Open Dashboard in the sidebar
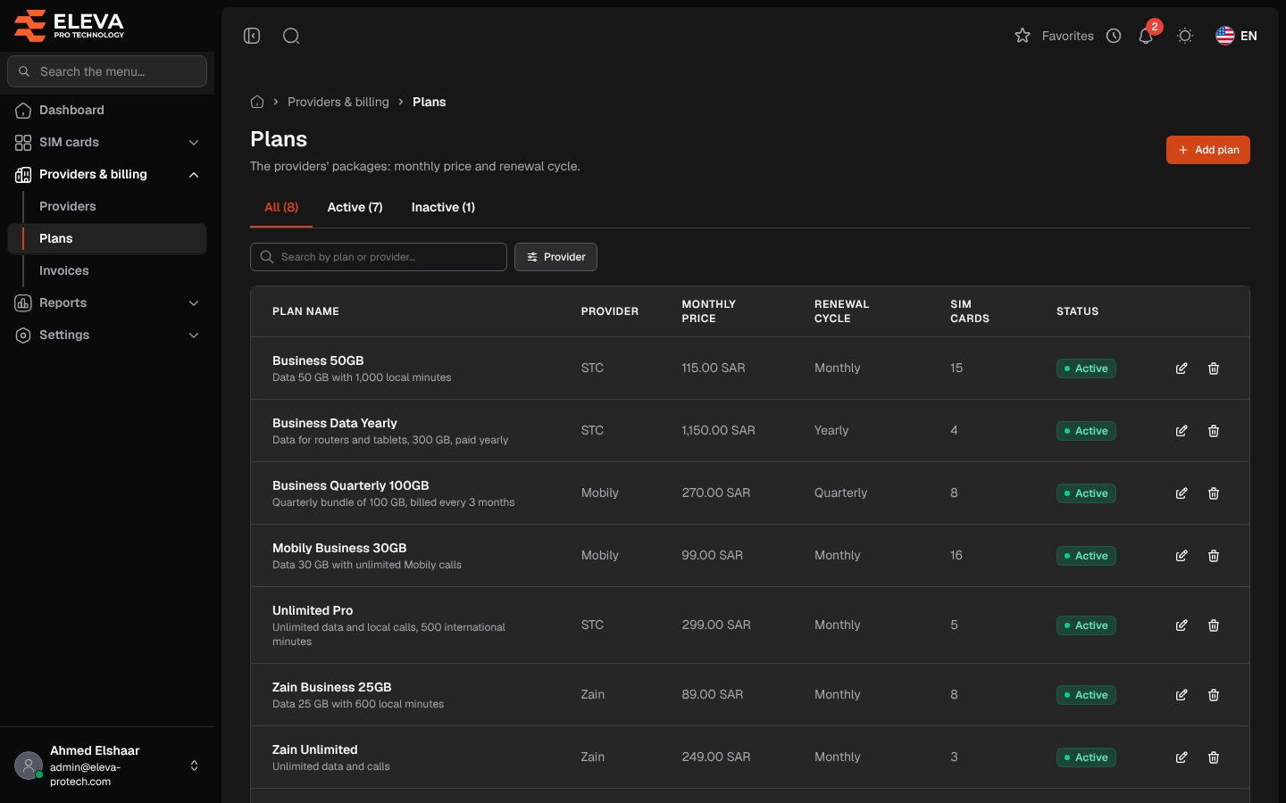1286x803 pixels. pos(107,111)
